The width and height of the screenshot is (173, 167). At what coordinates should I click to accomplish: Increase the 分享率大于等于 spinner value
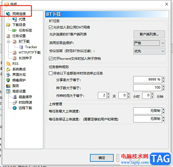164,78
